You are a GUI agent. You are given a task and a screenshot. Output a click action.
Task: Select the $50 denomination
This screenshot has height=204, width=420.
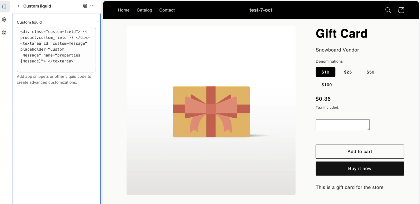click(x=371, y=72)
